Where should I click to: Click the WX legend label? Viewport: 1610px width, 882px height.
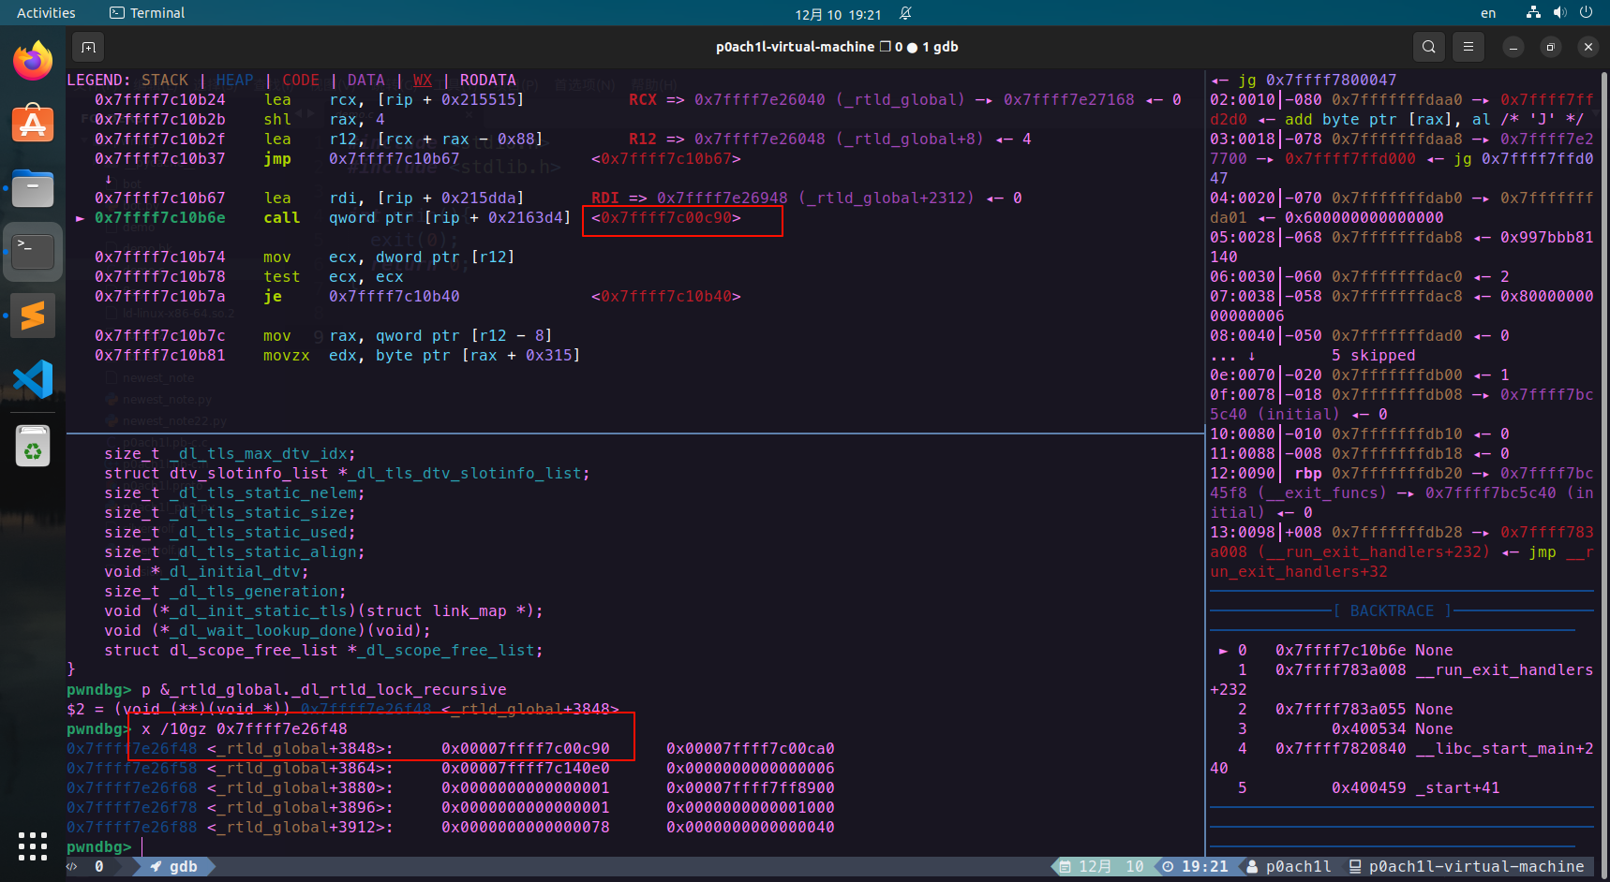(x=423, y=80)
